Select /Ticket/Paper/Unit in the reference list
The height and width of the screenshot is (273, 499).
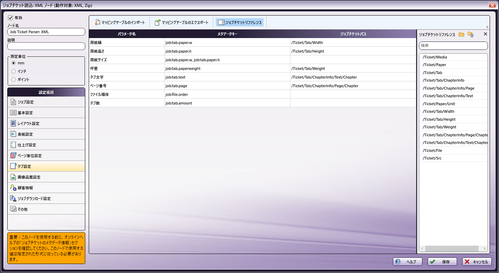(454, 104)
